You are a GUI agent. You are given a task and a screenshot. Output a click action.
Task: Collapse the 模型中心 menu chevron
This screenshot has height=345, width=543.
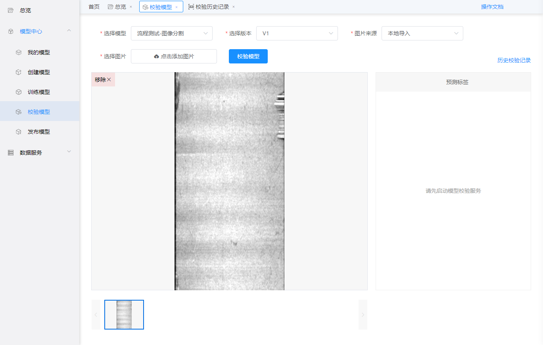pos(69,31)
